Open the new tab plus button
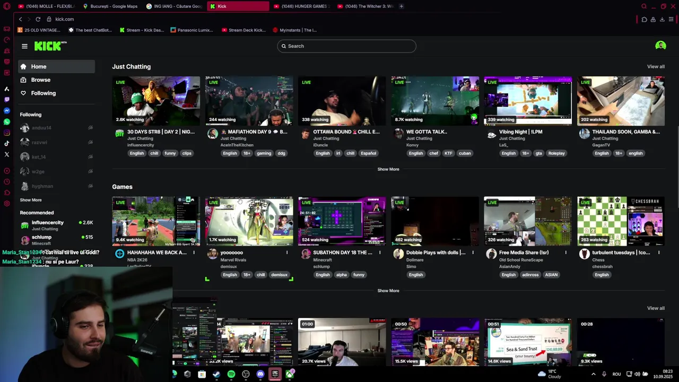 point(401,6)
